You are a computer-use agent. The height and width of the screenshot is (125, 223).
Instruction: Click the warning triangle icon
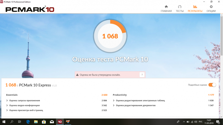pyautogui.click(x=77, y=75)
